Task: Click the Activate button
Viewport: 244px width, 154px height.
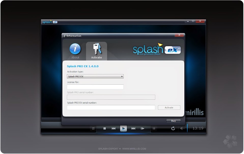Action: pos(169,107)
